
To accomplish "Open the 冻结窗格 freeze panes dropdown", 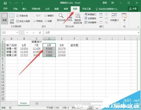I will coord(91,22).
